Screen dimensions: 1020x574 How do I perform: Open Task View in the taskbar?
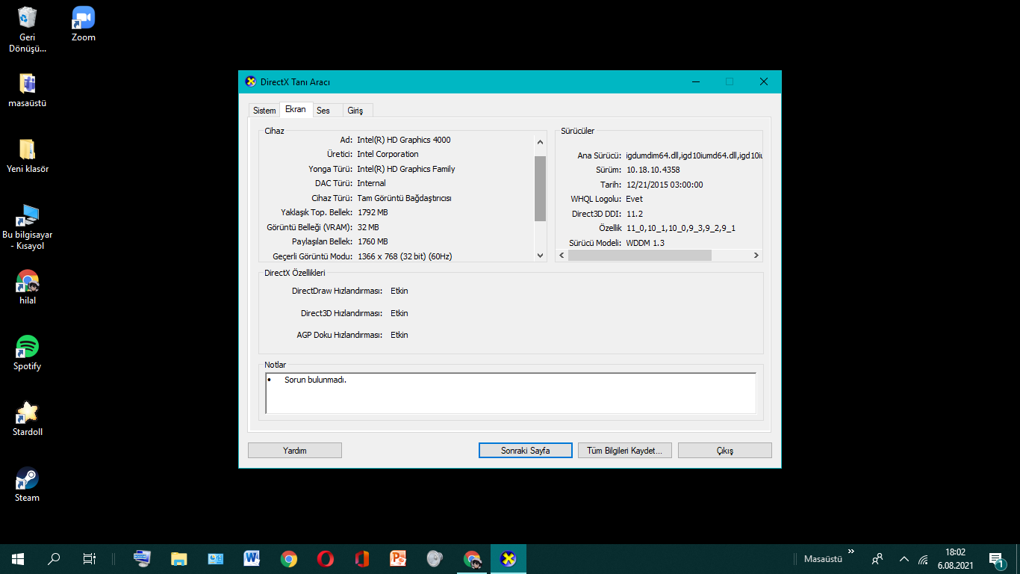point(89,558)
